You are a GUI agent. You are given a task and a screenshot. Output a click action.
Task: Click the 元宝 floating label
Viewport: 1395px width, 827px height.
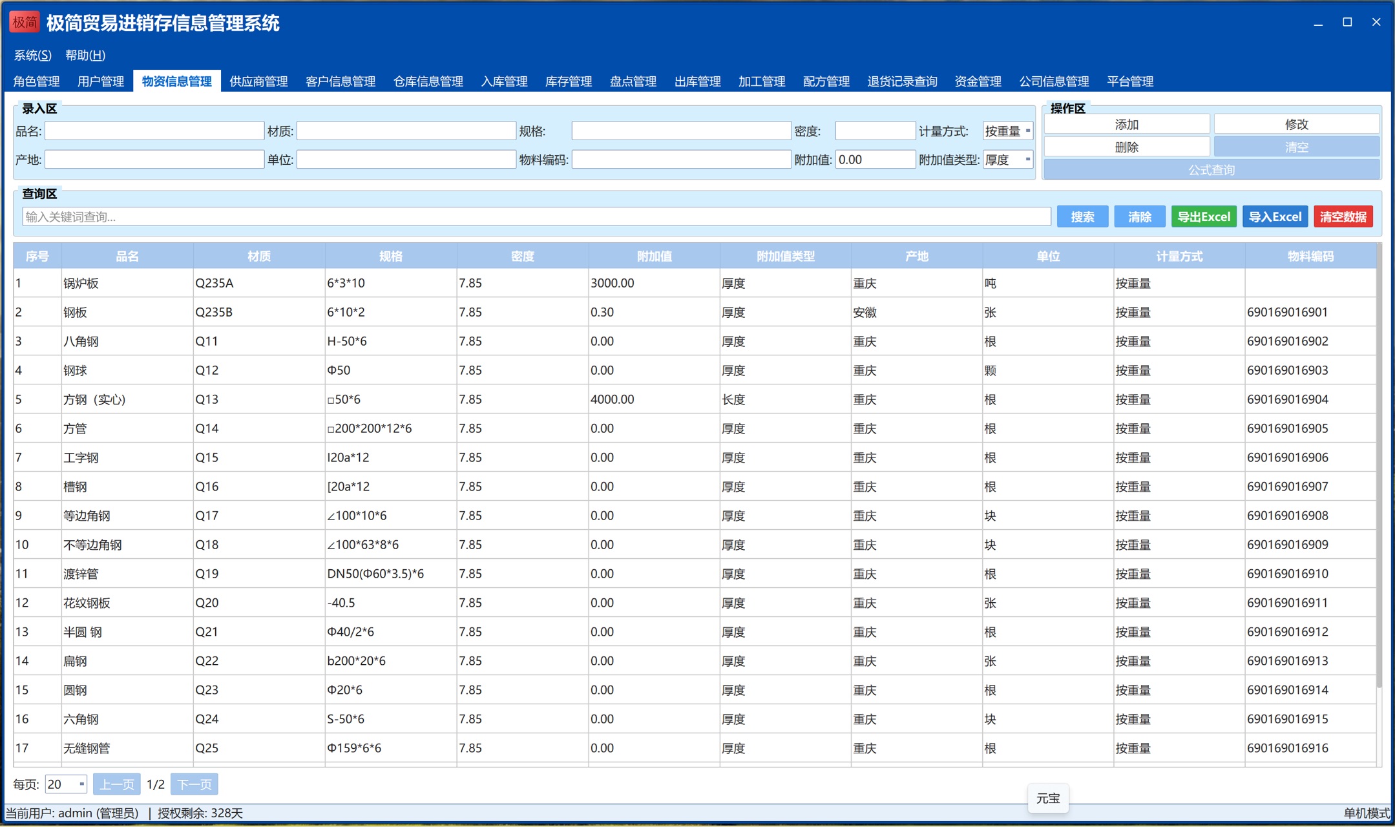[1048, 799]
